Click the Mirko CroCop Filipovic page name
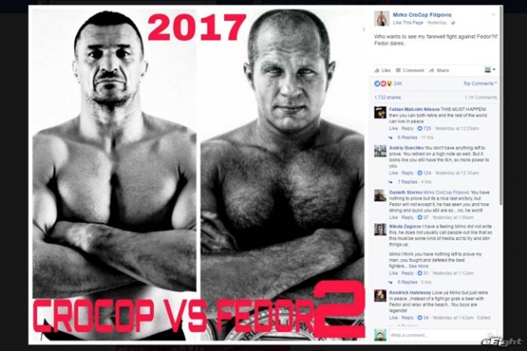 pyautogui.click(x=422, y=15)
